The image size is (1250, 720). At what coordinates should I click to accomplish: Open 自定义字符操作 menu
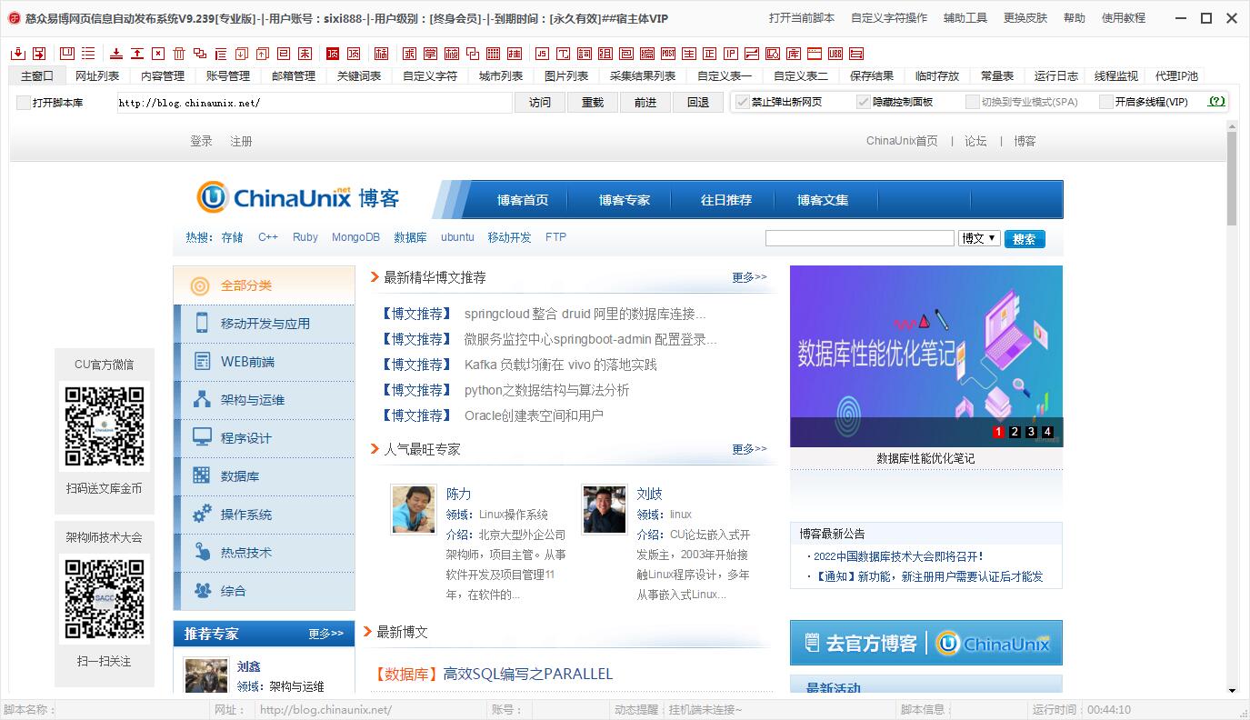click(x=889, y=17)
